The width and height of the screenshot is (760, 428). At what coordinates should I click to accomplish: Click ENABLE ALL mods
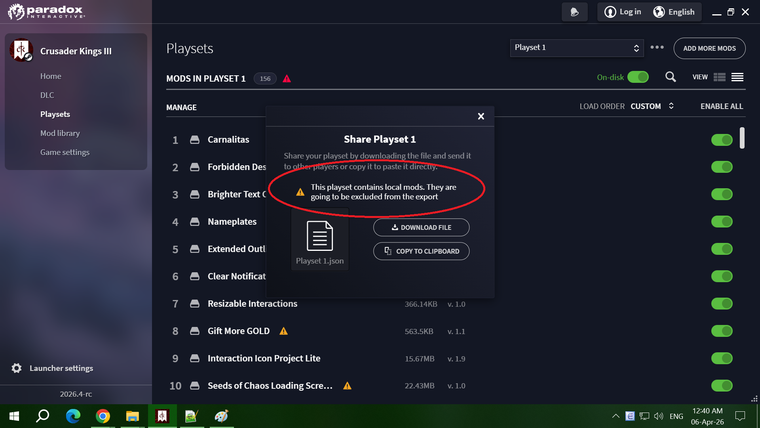click(722, 106)
